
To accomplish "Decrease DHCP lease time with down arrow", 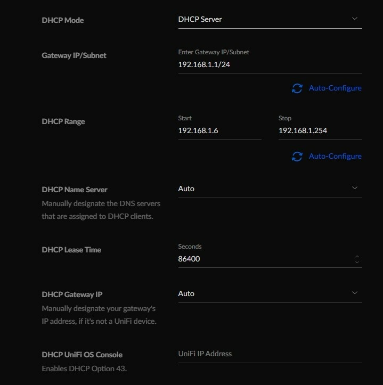I will pos(357,263).
